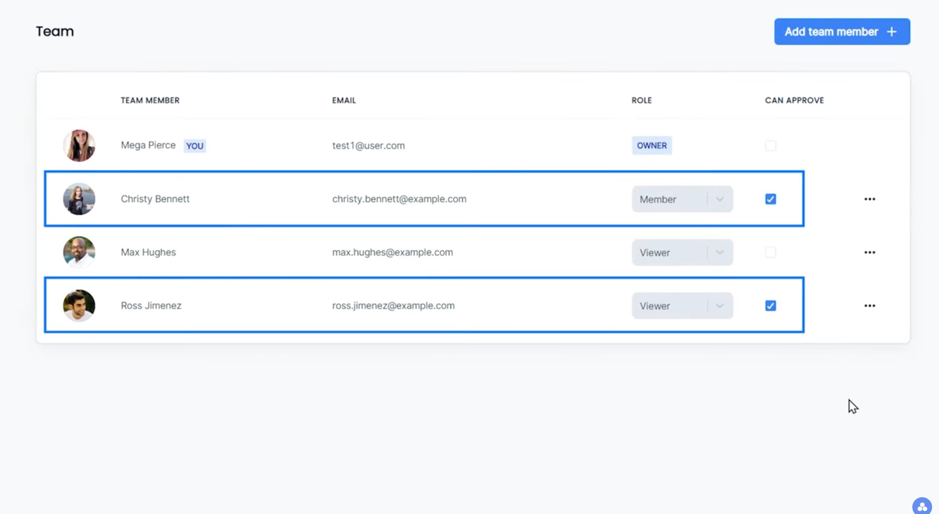
Task: Click the OWNER role badge
Action: point(652,146)
